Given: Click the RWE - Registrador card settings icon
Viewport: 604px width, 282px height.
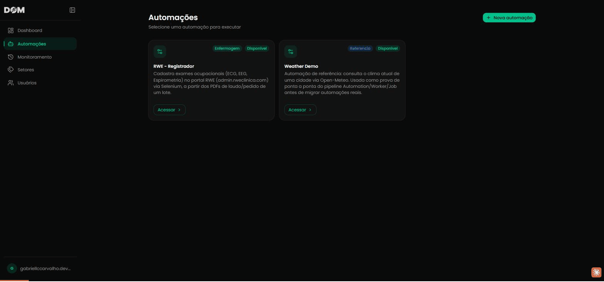Looking at the screenshot, I should click(160, 52).
